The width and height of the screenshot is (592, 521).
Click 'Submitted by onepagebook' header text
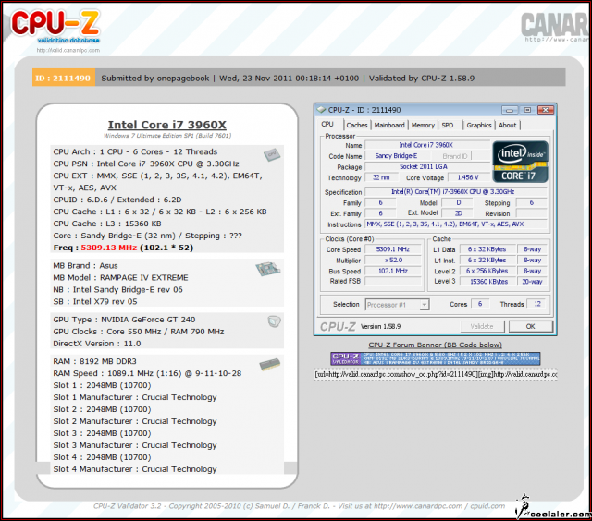[155, 79]
